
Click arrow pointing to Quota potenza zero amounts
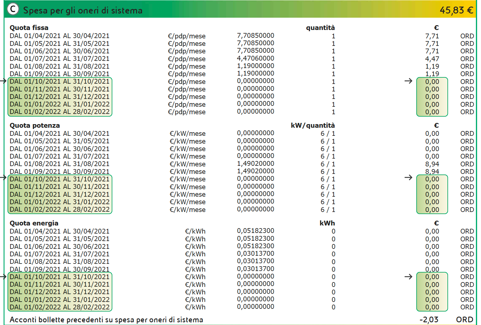408,177
